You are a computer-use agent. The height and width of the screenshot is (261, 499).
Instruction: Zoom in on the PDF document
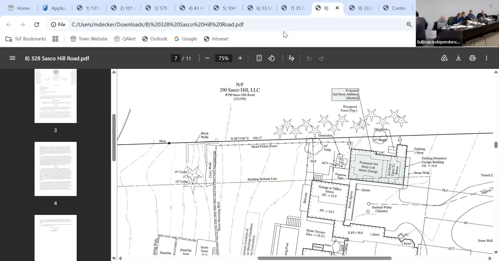(x=240, y=58)
